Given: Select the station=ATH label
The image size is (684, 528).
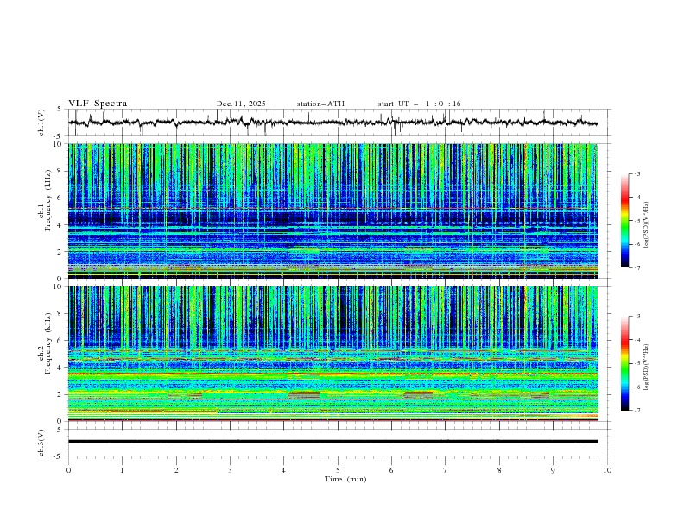Looking at the screenshot, I should click(320, 104).
